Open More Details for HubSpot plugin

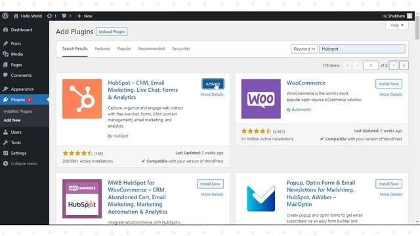click(x=212, y=94)
